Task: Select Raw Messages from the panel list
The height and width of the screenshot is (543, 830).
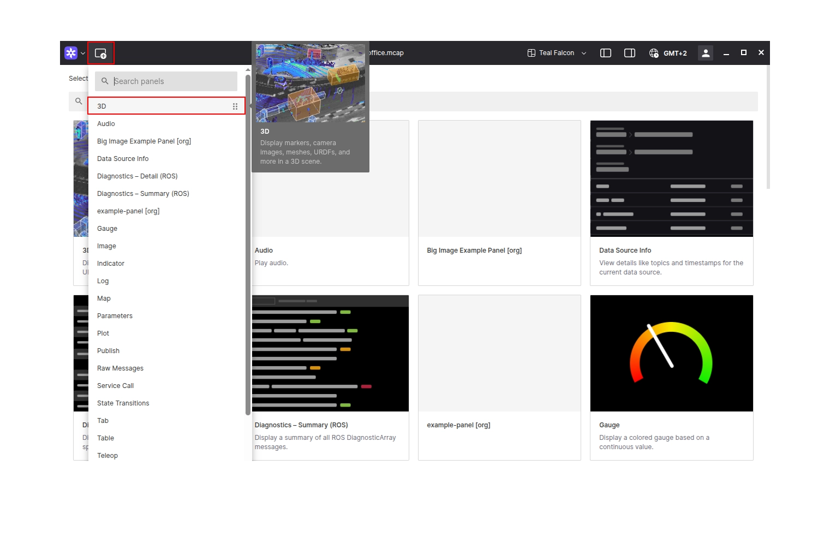Action: pyautogui.click(x=120, y=368)
